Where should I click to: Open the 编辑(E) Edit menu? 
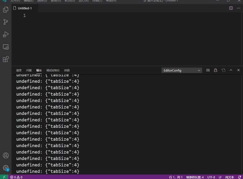pos(29,1)
